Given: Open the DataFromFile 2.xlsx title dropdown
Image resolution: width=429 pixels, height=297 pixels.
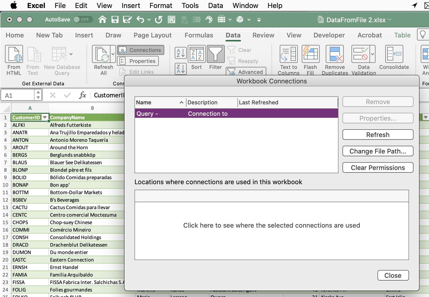Looking at the screenshot, I should (389, 19).
